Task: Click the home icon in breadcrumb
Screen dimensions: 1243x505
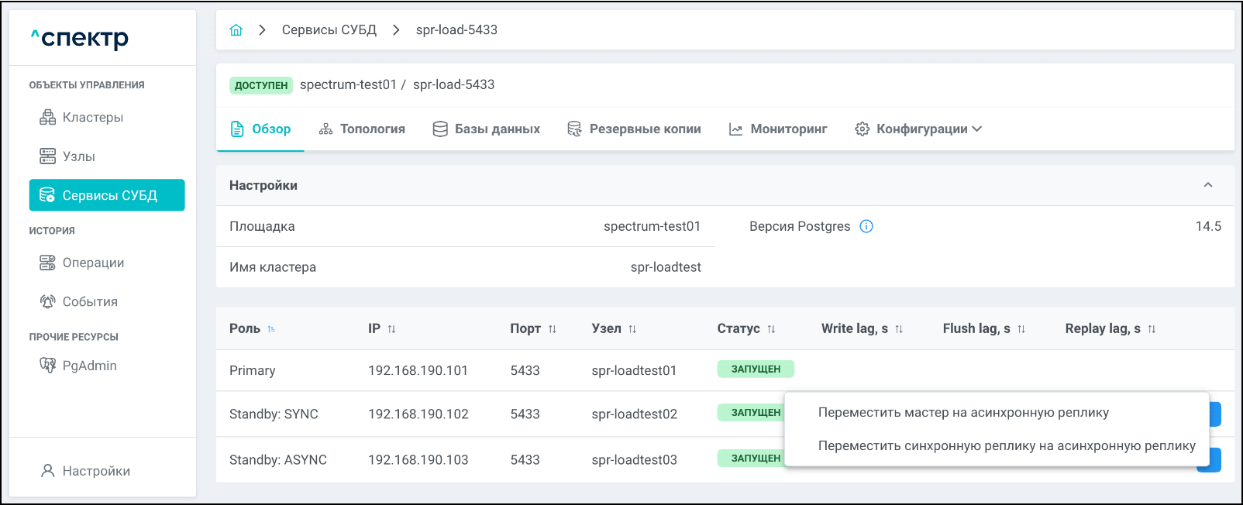Action: (236, 30)
